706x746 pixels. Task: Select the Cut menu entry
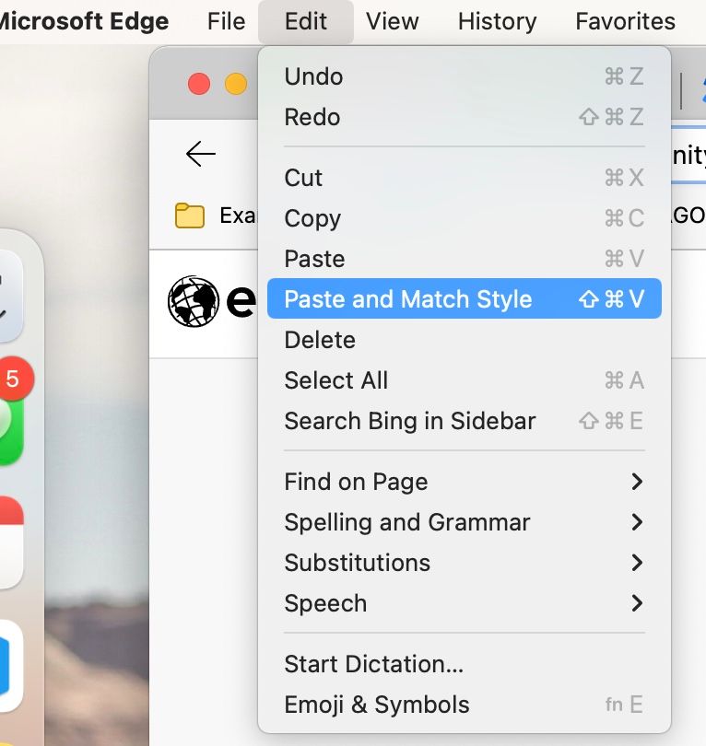point(465,178)
